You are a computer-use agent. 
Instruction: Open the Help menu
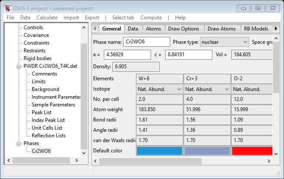point(180,18)
